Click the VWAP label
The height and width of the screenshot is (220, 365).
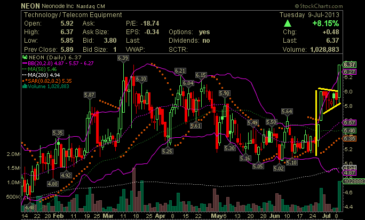(x=136, y=50)
